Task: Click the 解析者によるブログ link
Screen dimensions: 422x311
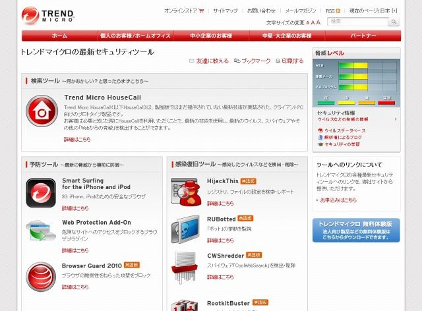Action: click(343, 138)
